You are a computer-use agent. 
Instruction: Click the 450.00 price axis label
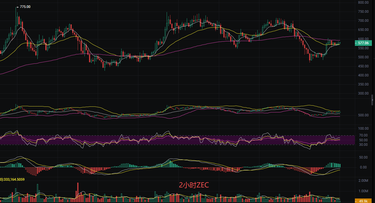tap(363, 66)
